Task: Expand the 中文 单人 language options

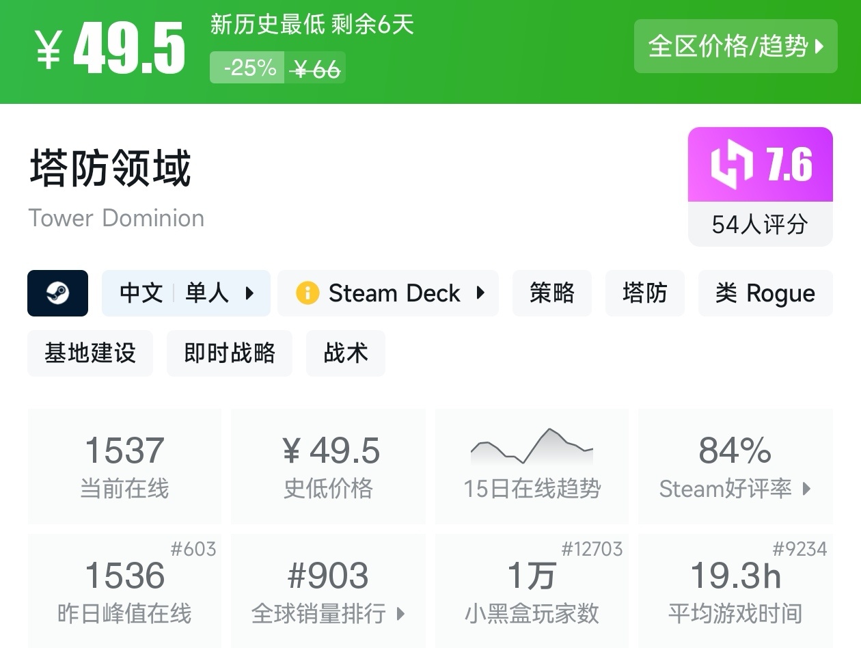Action: point(186,293)
